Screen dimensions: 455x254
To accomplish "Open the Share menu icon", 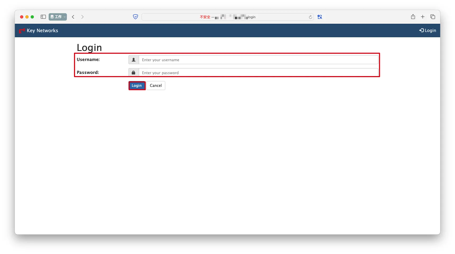I will 413,17.
